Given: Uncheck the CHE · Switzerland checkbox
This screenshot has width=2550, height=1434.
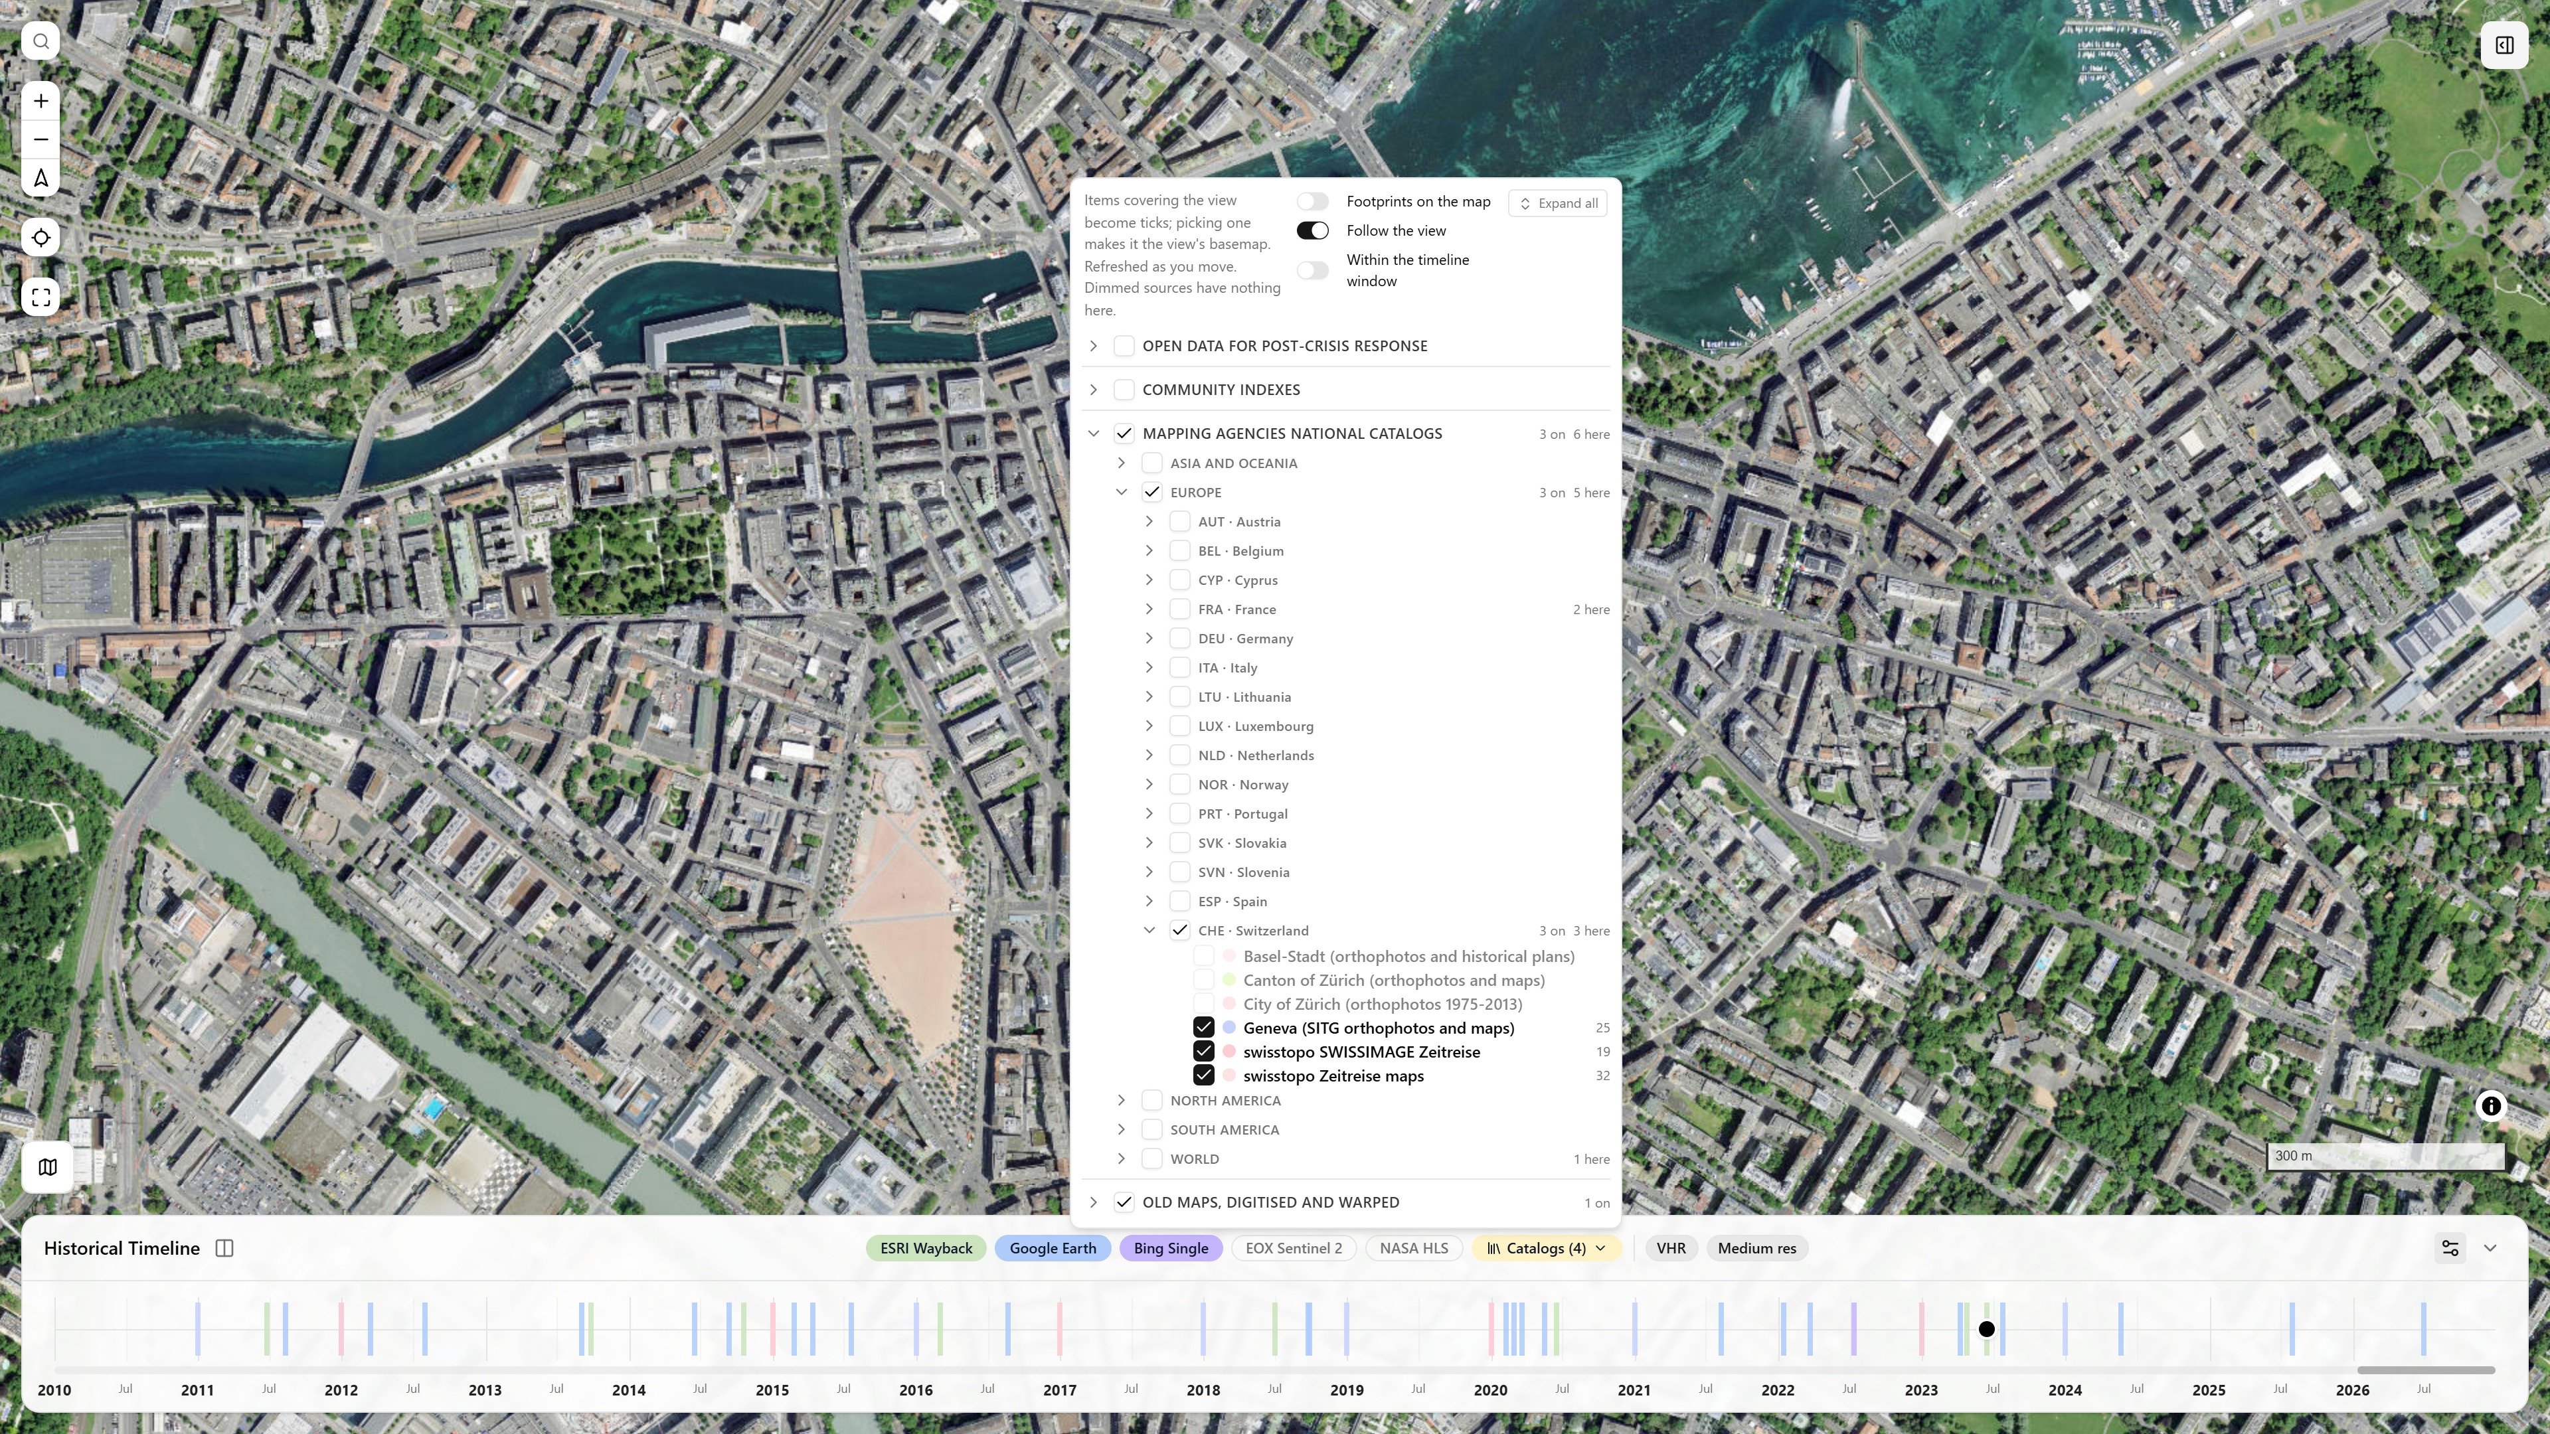Looking at the screenshot, I should [1179, 930].
